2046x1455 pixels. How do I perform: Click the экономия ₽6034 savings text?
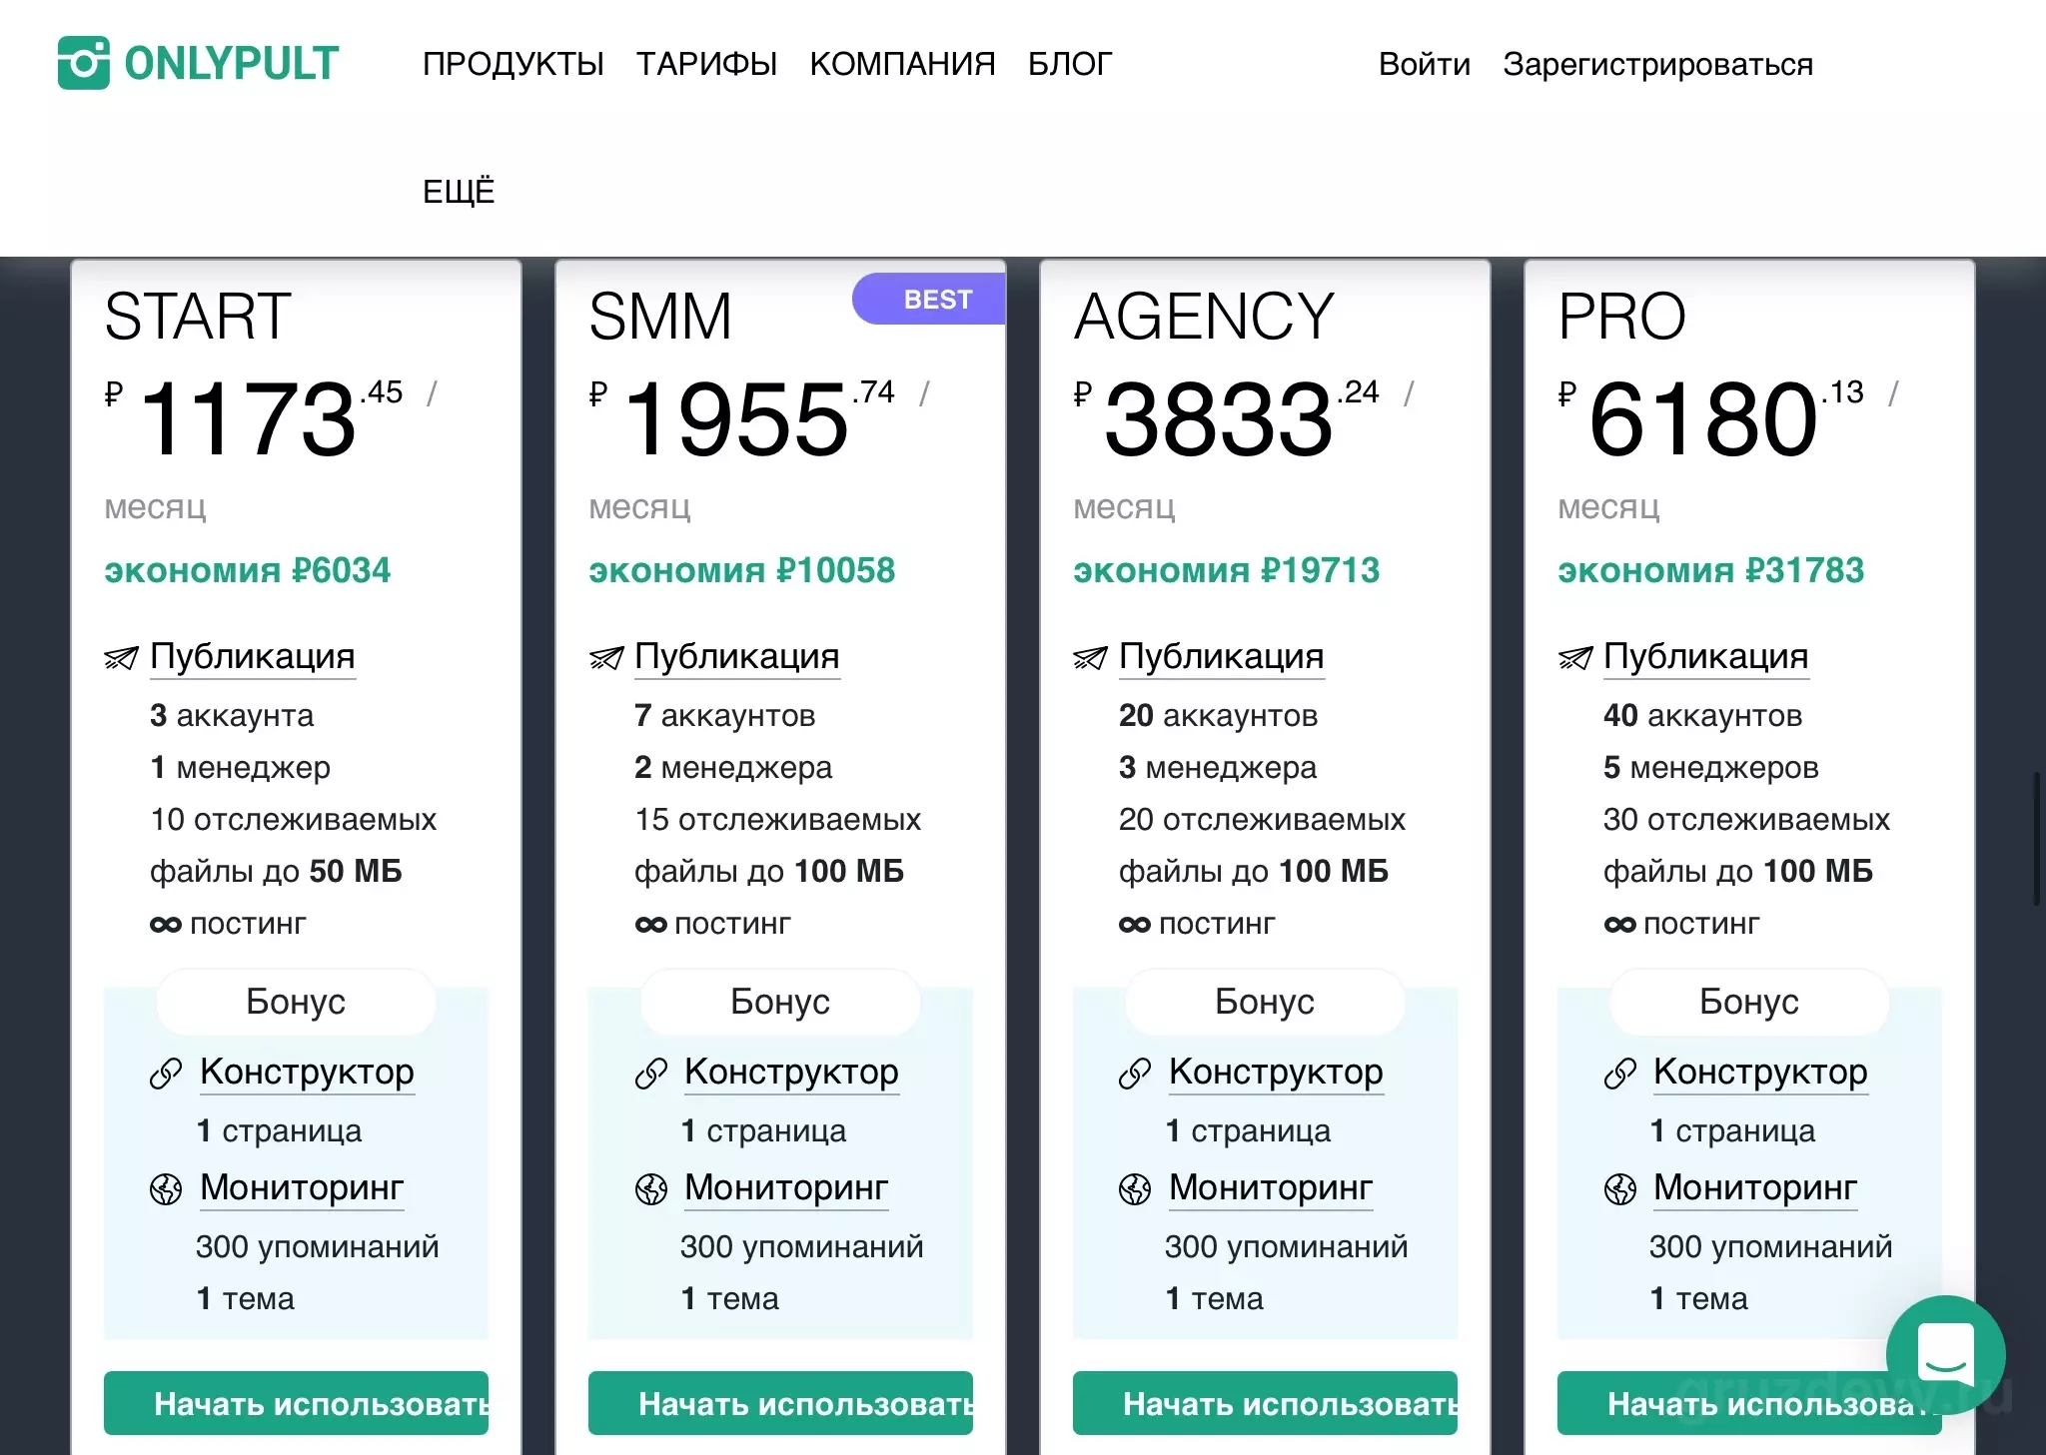click(248, 571)
